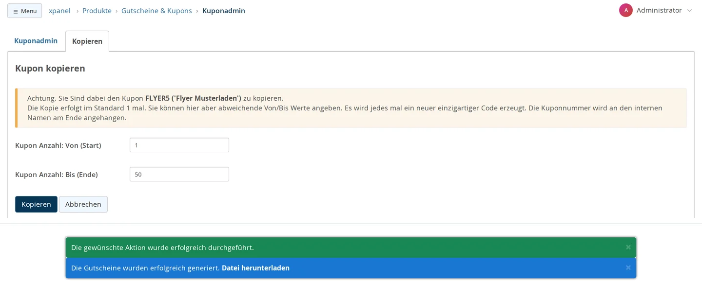This screenshot has height=286, width=702.
Task: Close the blue Gutscheine notification
Action: pyautogui.click(x=628, y=268)
